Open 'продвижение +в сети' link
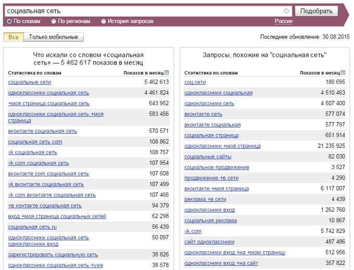This screenshot has width=354, height=270. [x=211, y=178]
